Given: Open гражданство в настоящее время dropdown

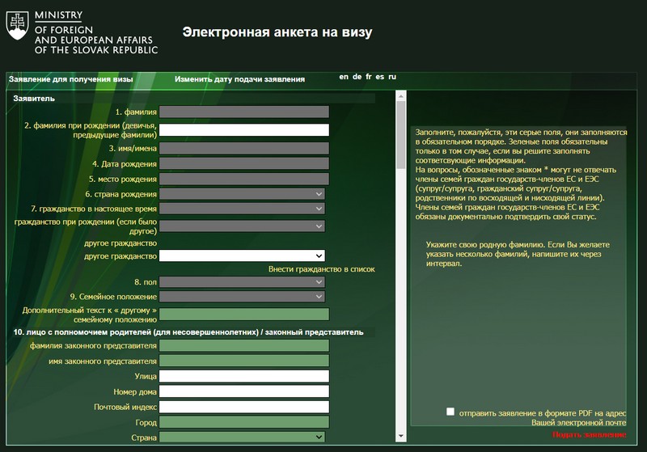Looking at the screenshot, I should pyautogui.click(x=242, y=209).
